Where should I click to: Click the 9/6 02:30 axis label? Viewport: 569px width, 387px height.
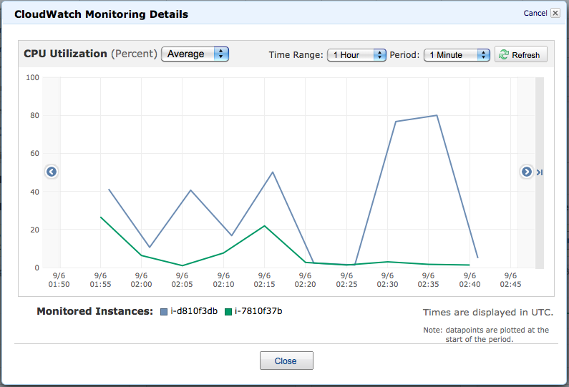387,280
